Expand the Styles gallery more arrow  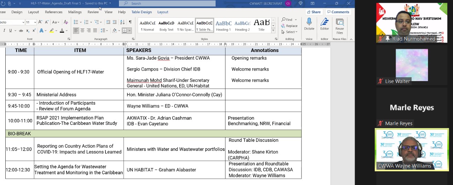273,30
